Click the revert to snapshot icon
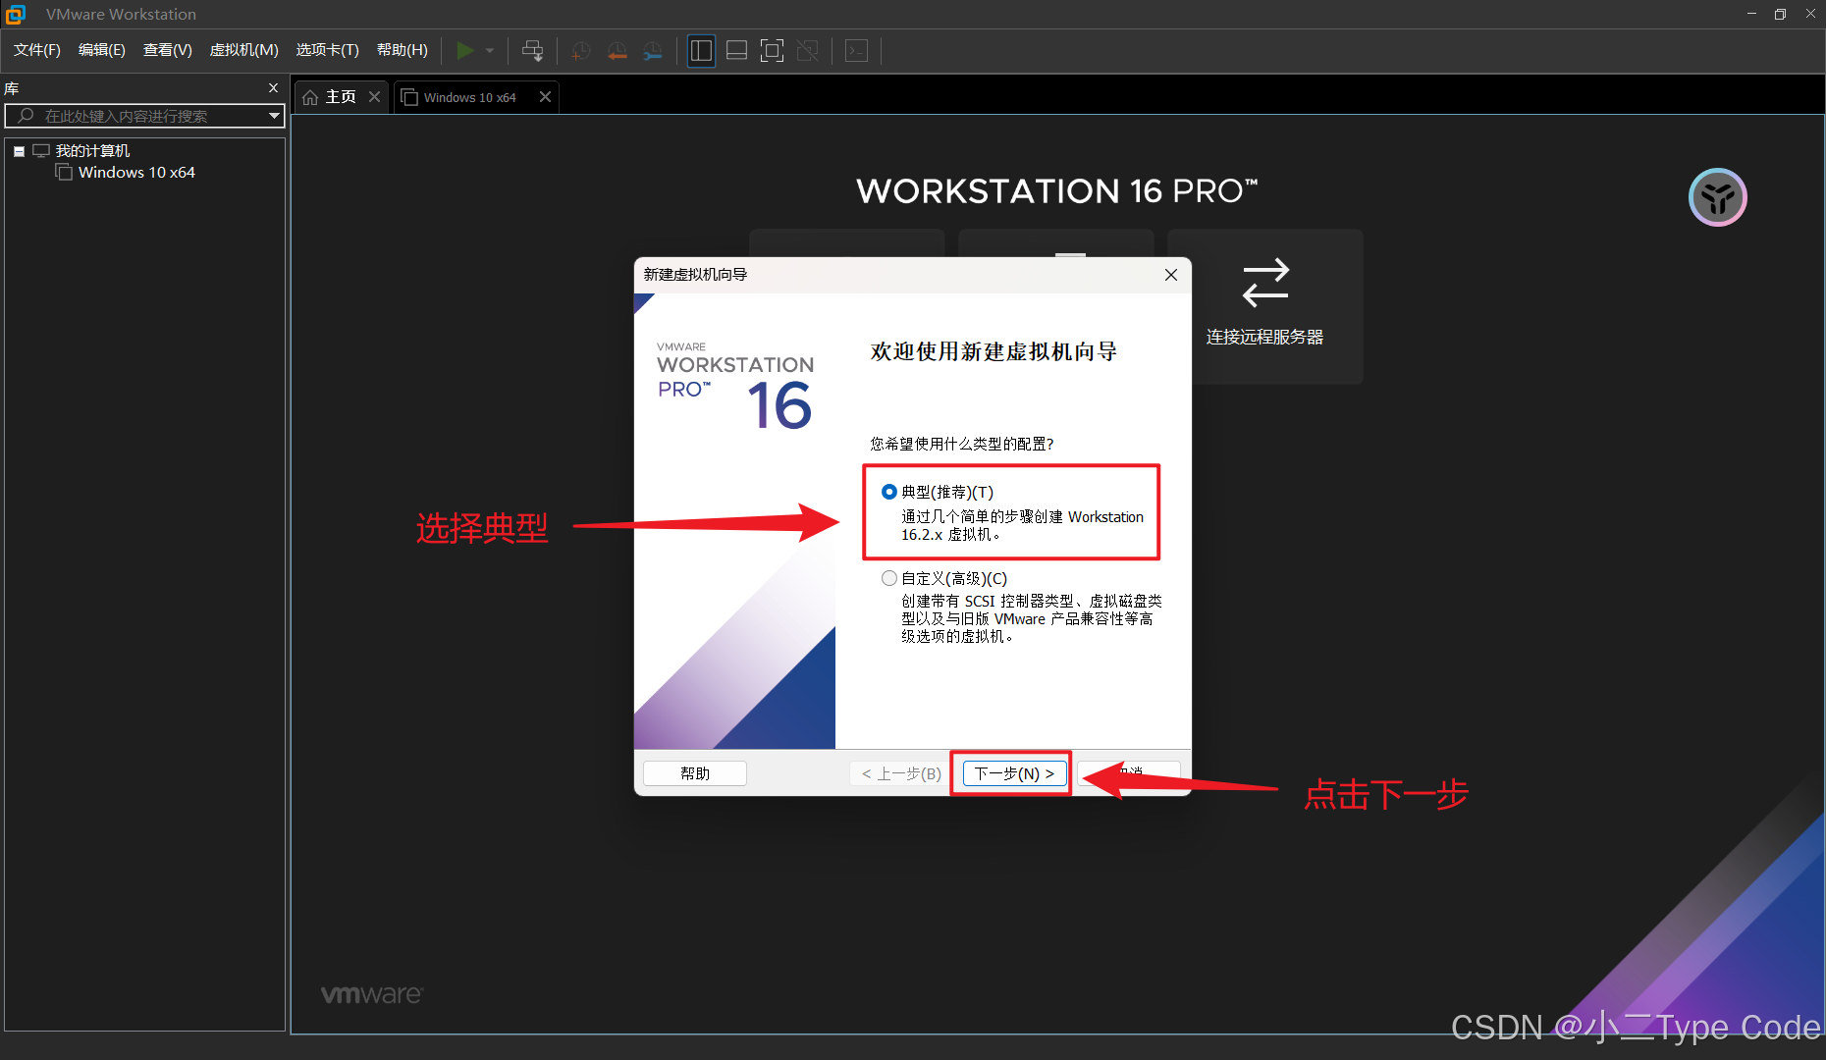 click(617, 50)
